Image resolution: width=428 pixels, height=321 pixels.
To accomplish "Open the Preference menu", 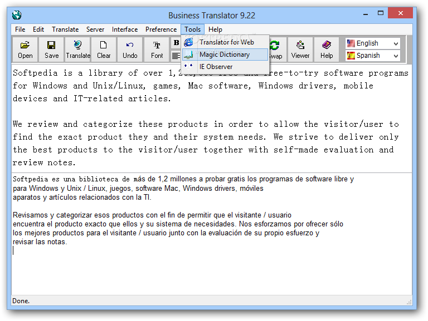I will tap(161, 29).
